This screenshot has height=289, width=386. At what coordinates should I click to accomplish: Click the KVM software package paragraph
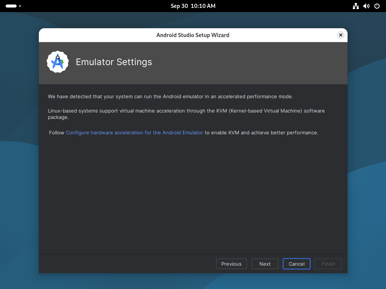(186, 114)
